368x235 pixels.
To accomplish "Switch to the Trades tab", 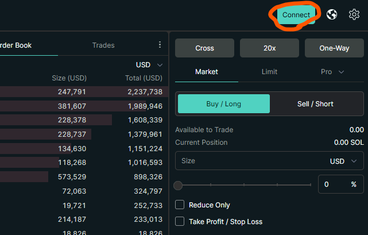I will pyautogui.click(x=103, y=45).
